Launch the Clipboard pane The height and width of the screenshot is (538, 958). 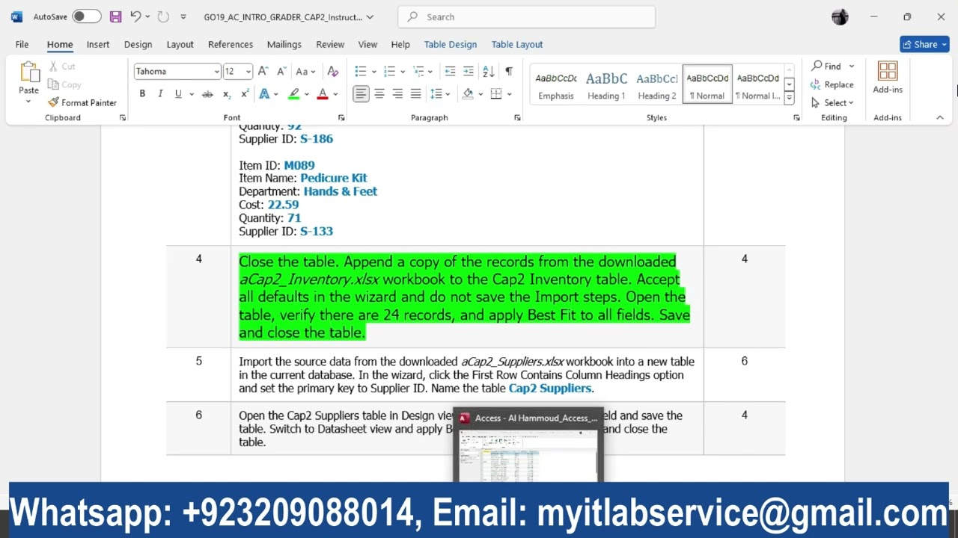(123, 118)
